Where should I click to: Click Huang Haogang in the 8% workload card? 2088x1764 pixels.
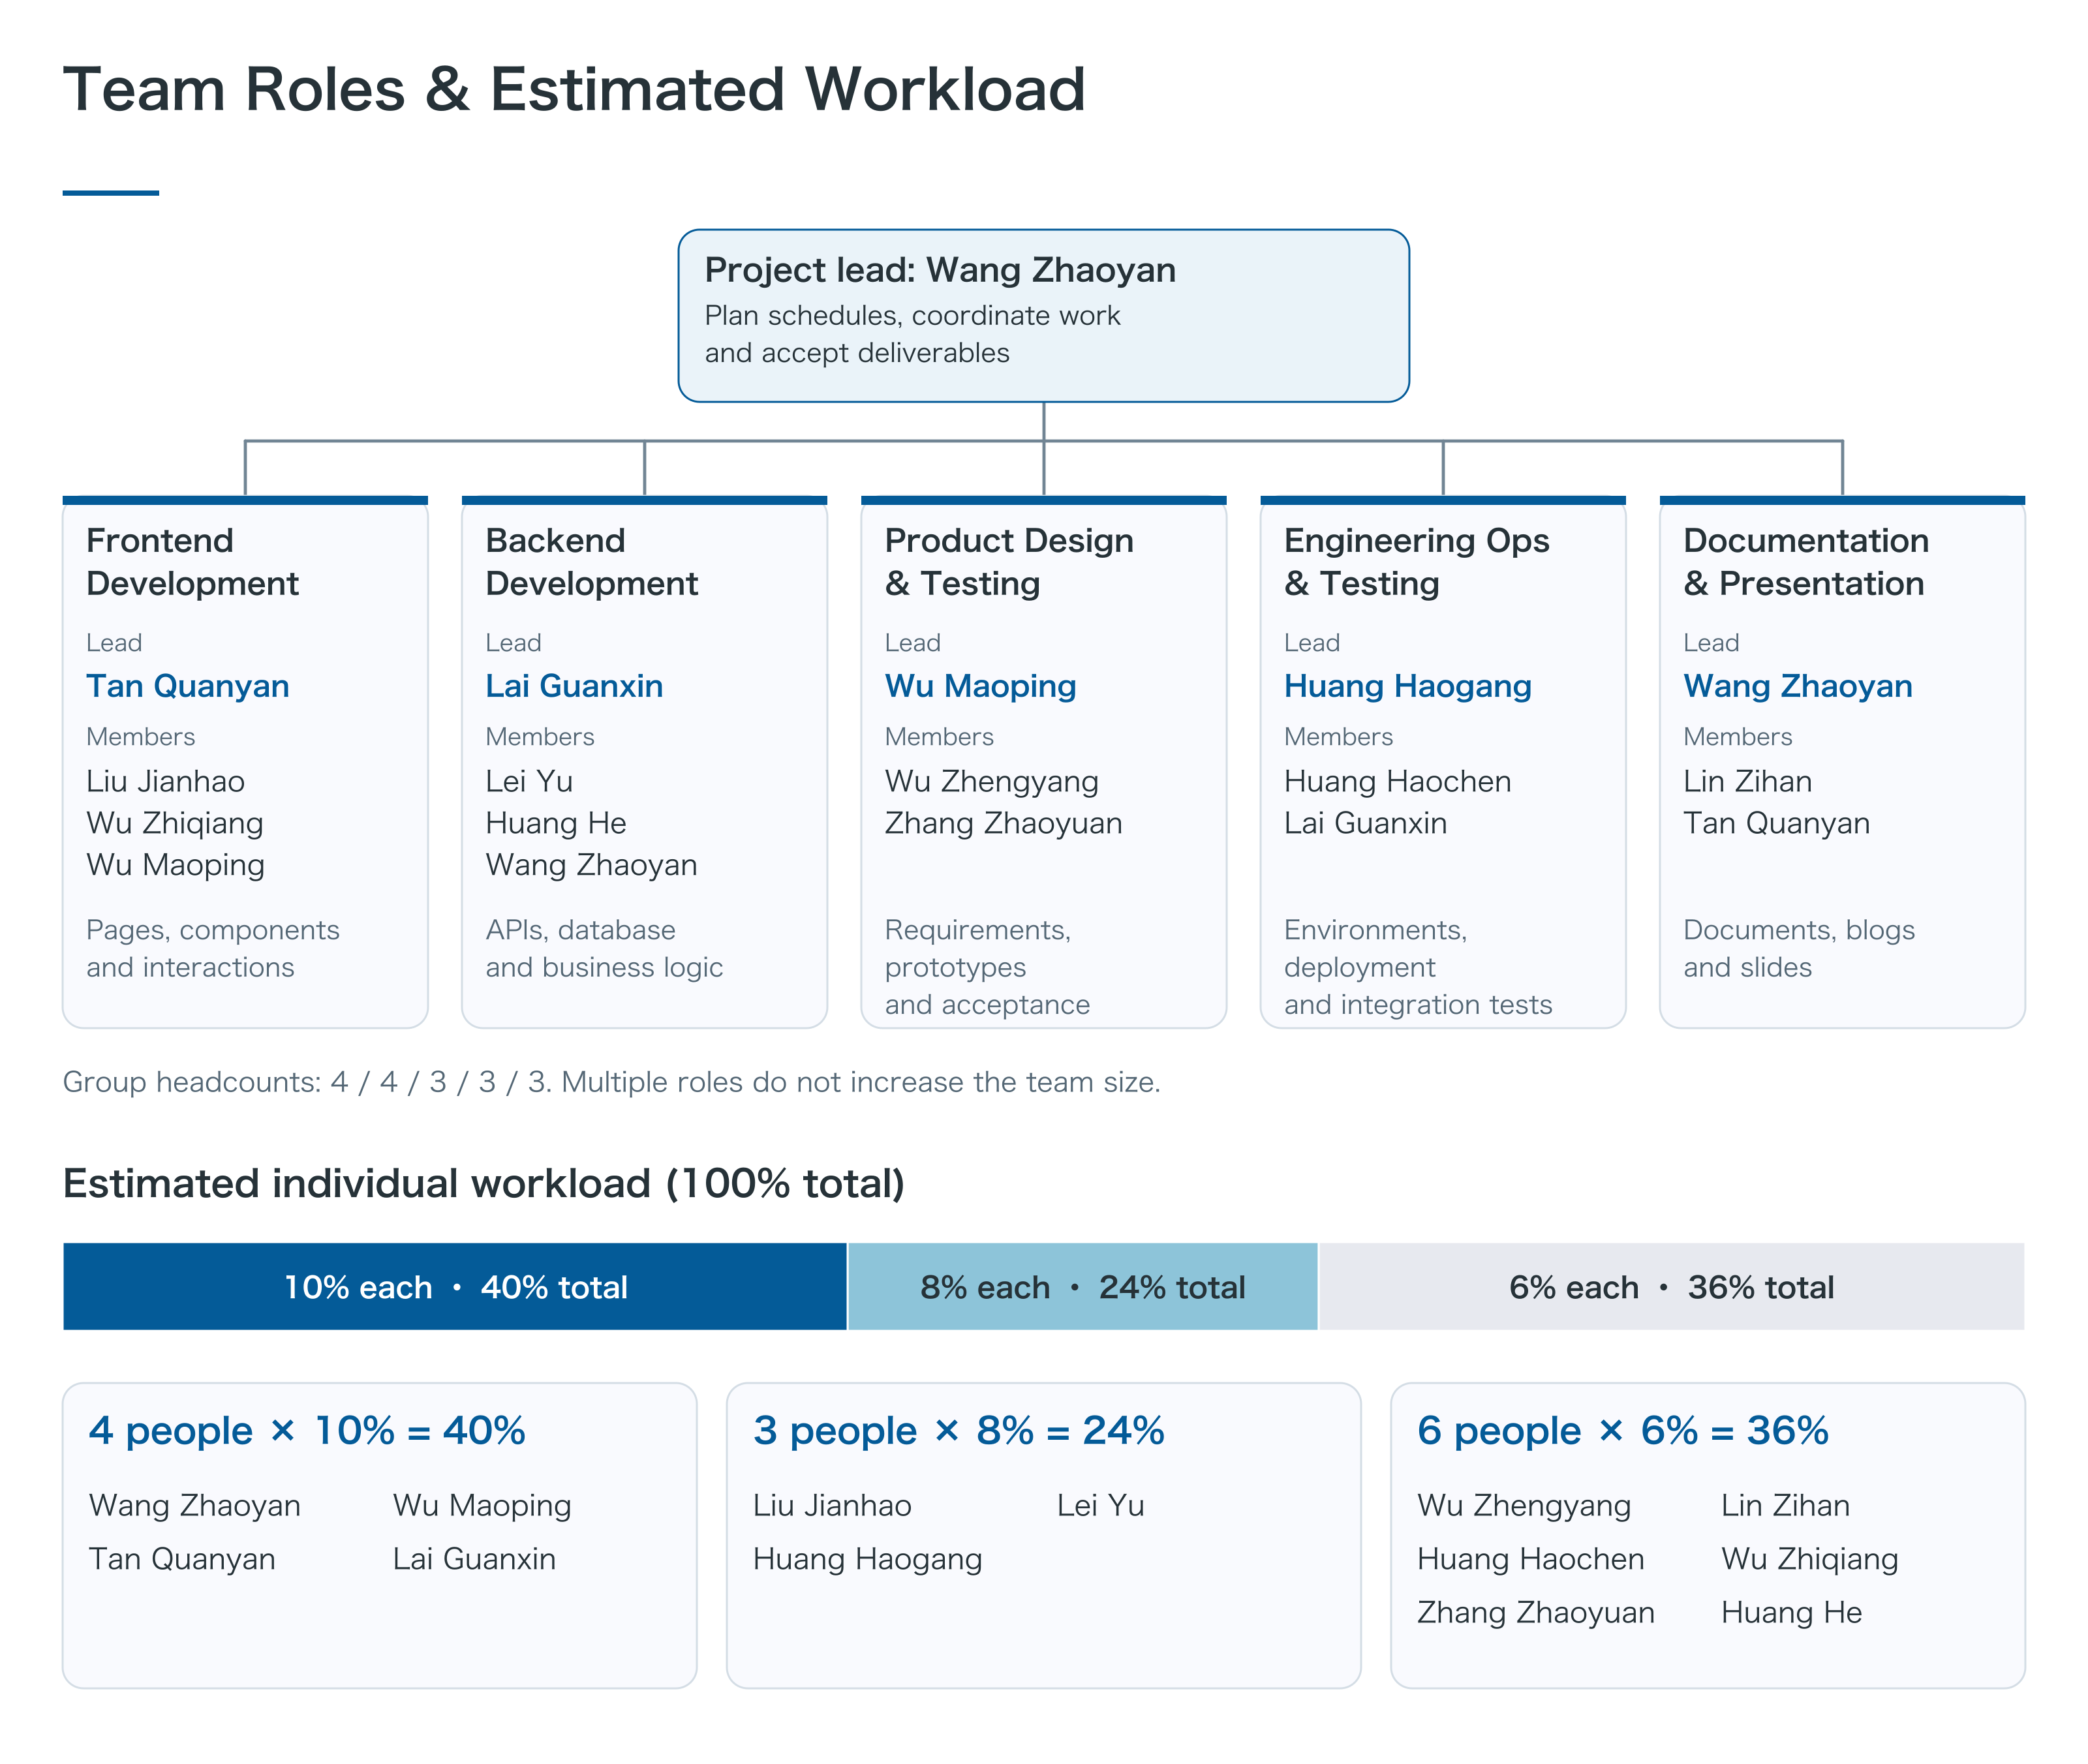pos(868,1559)
